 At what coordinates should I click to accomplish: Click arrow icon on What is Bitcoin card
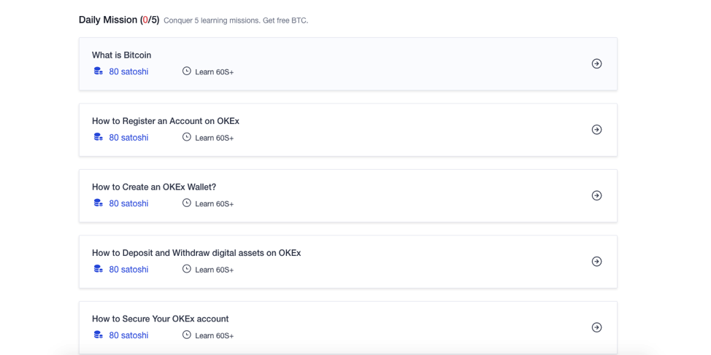[x=596, y=63]
